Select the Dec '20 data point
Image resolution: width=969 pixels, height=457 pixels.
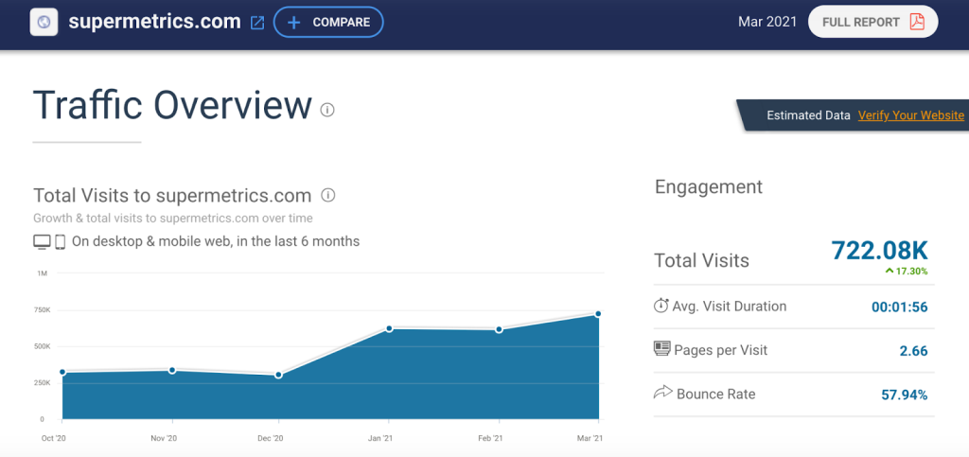[279, 375]
